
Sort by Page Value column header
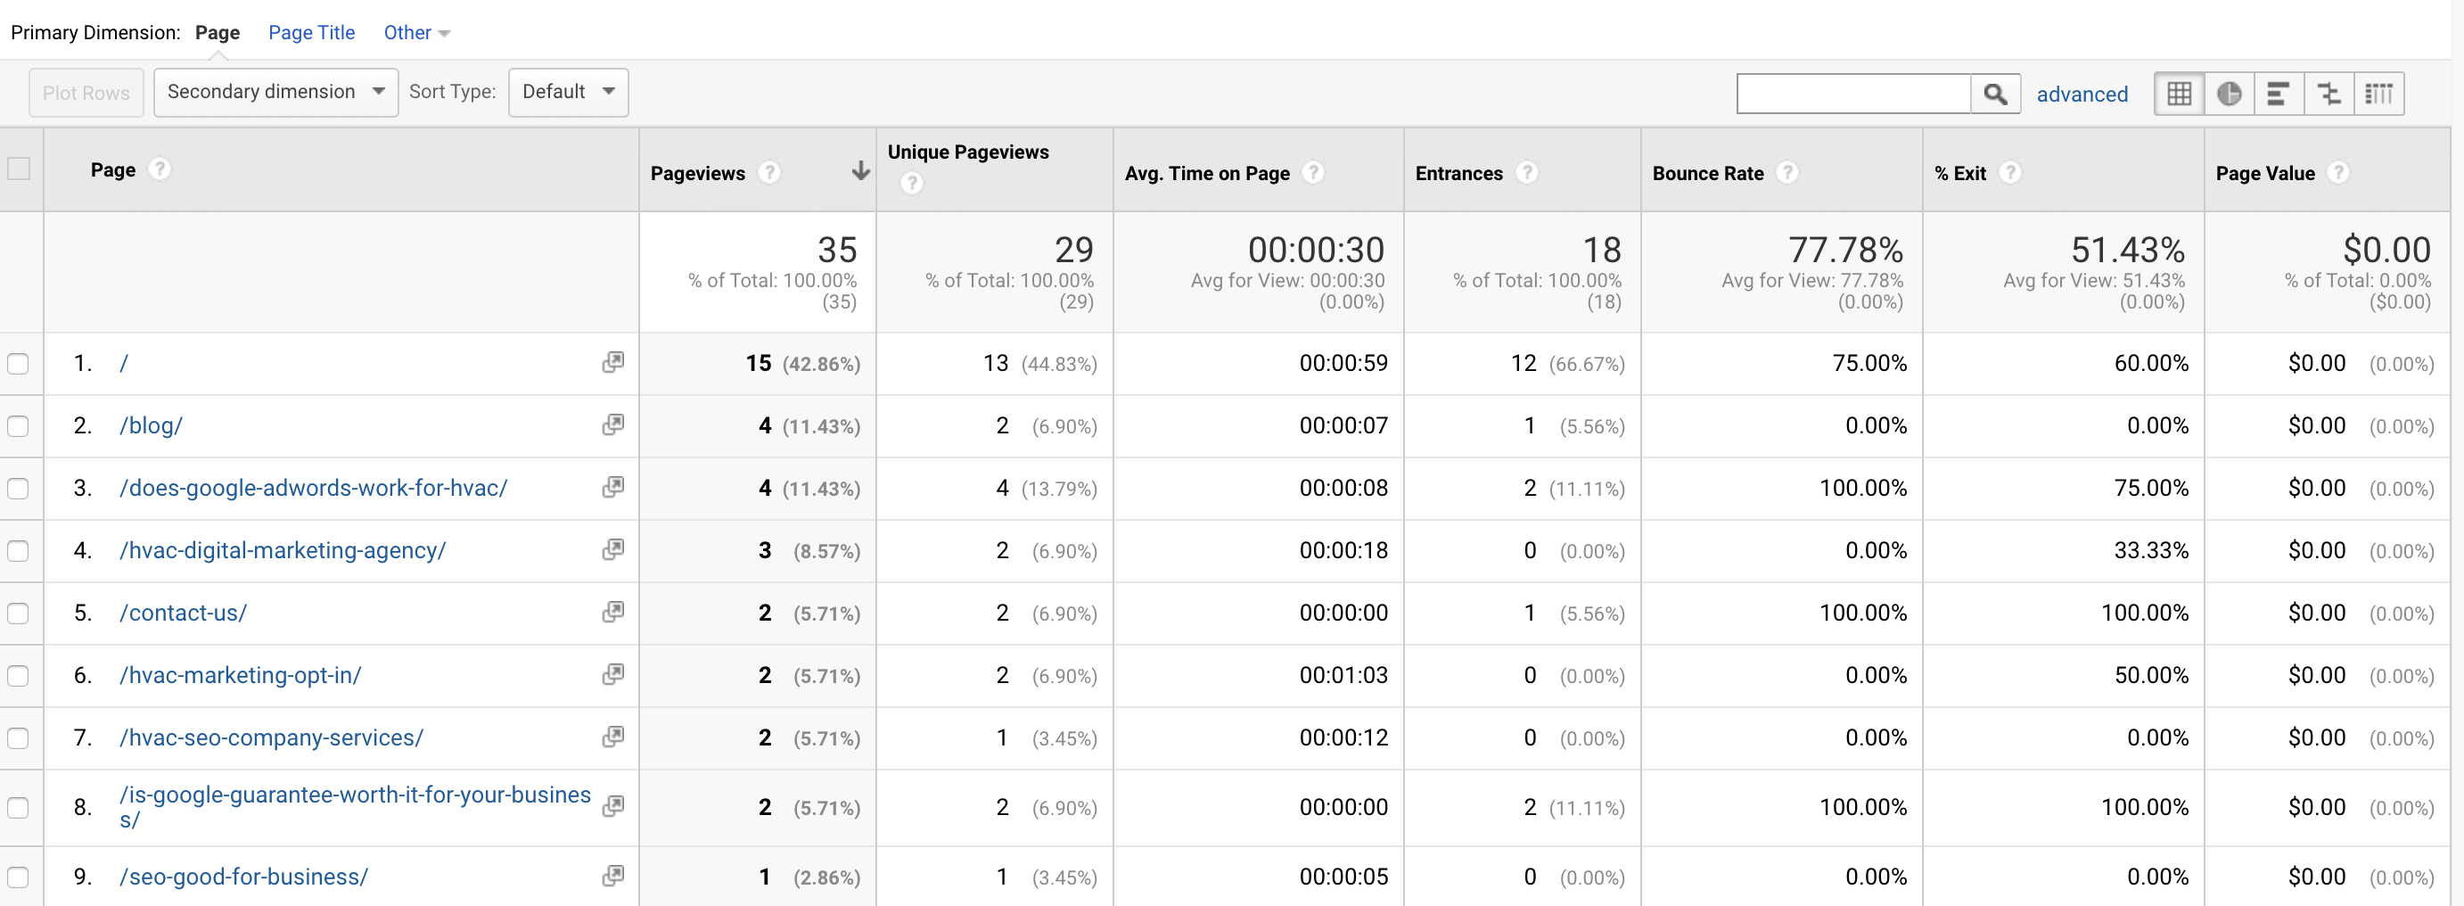point(2265,173)
